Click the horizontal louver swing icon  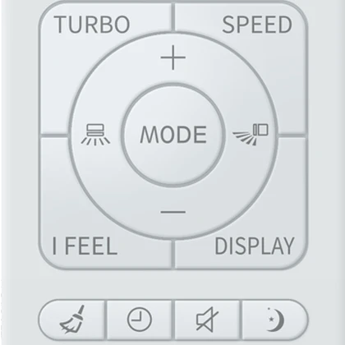[x=251, y=134]
